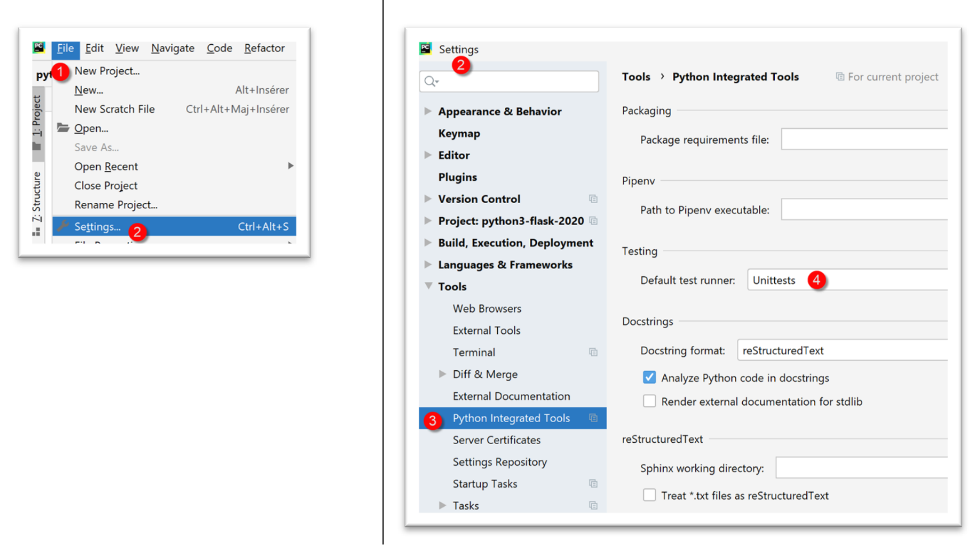Screen dimensions: 975x551
Task: Click the project-level icon beside Startup Tasks
Action: [x=593, y=484]
